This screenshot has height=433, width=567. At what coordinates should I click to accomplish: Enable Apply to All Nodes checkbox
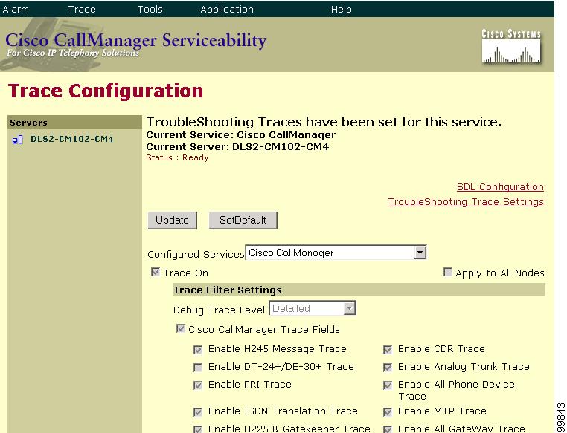[x=448, y=272]
